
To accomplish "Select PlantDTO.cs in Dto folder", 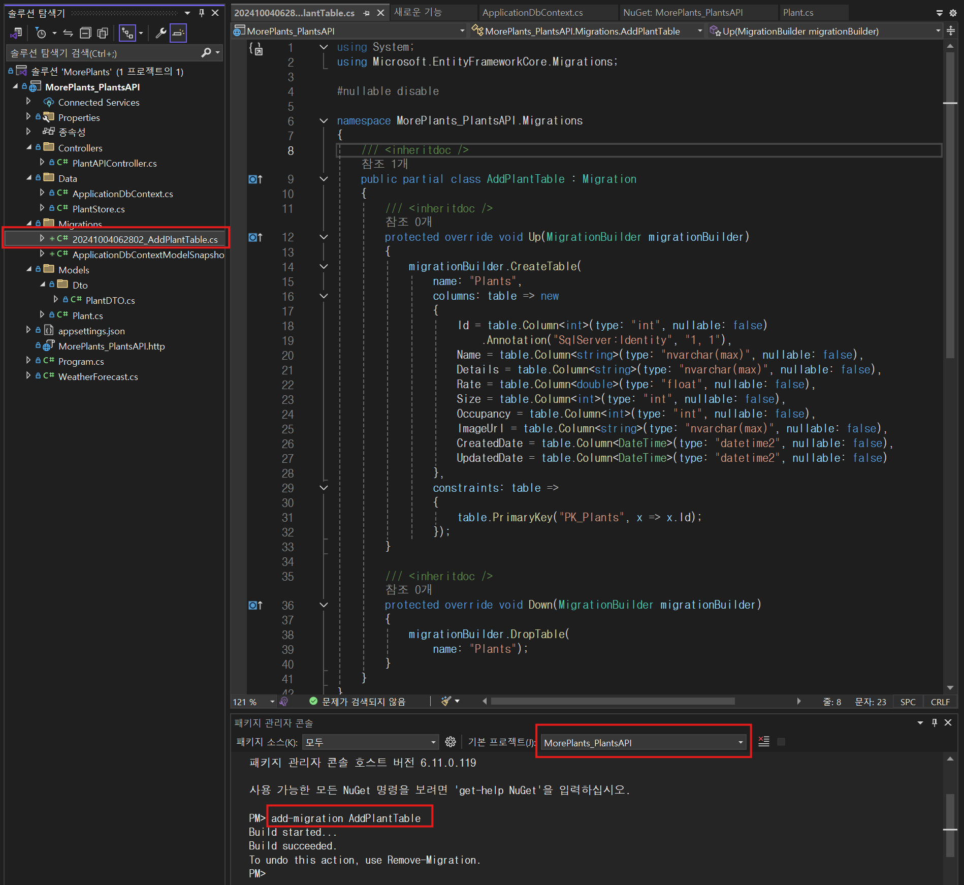I will [110, 300].
